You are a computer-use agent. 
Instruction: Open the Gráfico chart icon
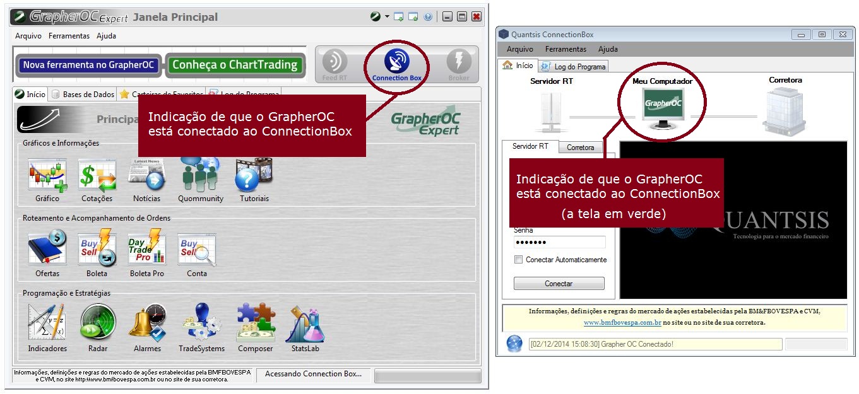coord(47,175)
